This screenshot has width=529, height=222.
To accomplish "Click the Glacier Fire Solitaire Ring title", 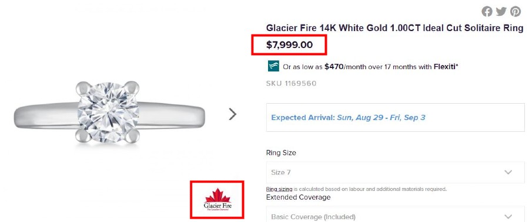I will (x=394, y=28).
